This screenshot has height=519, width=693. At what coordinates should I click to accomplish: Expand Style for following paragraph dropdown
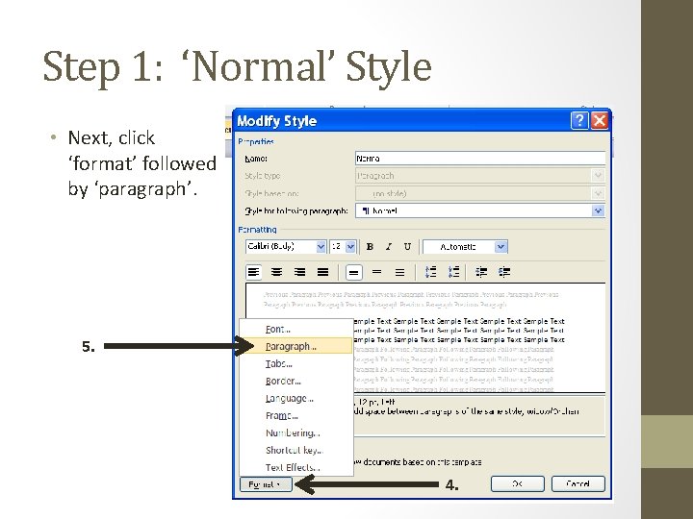click(598, 210)
